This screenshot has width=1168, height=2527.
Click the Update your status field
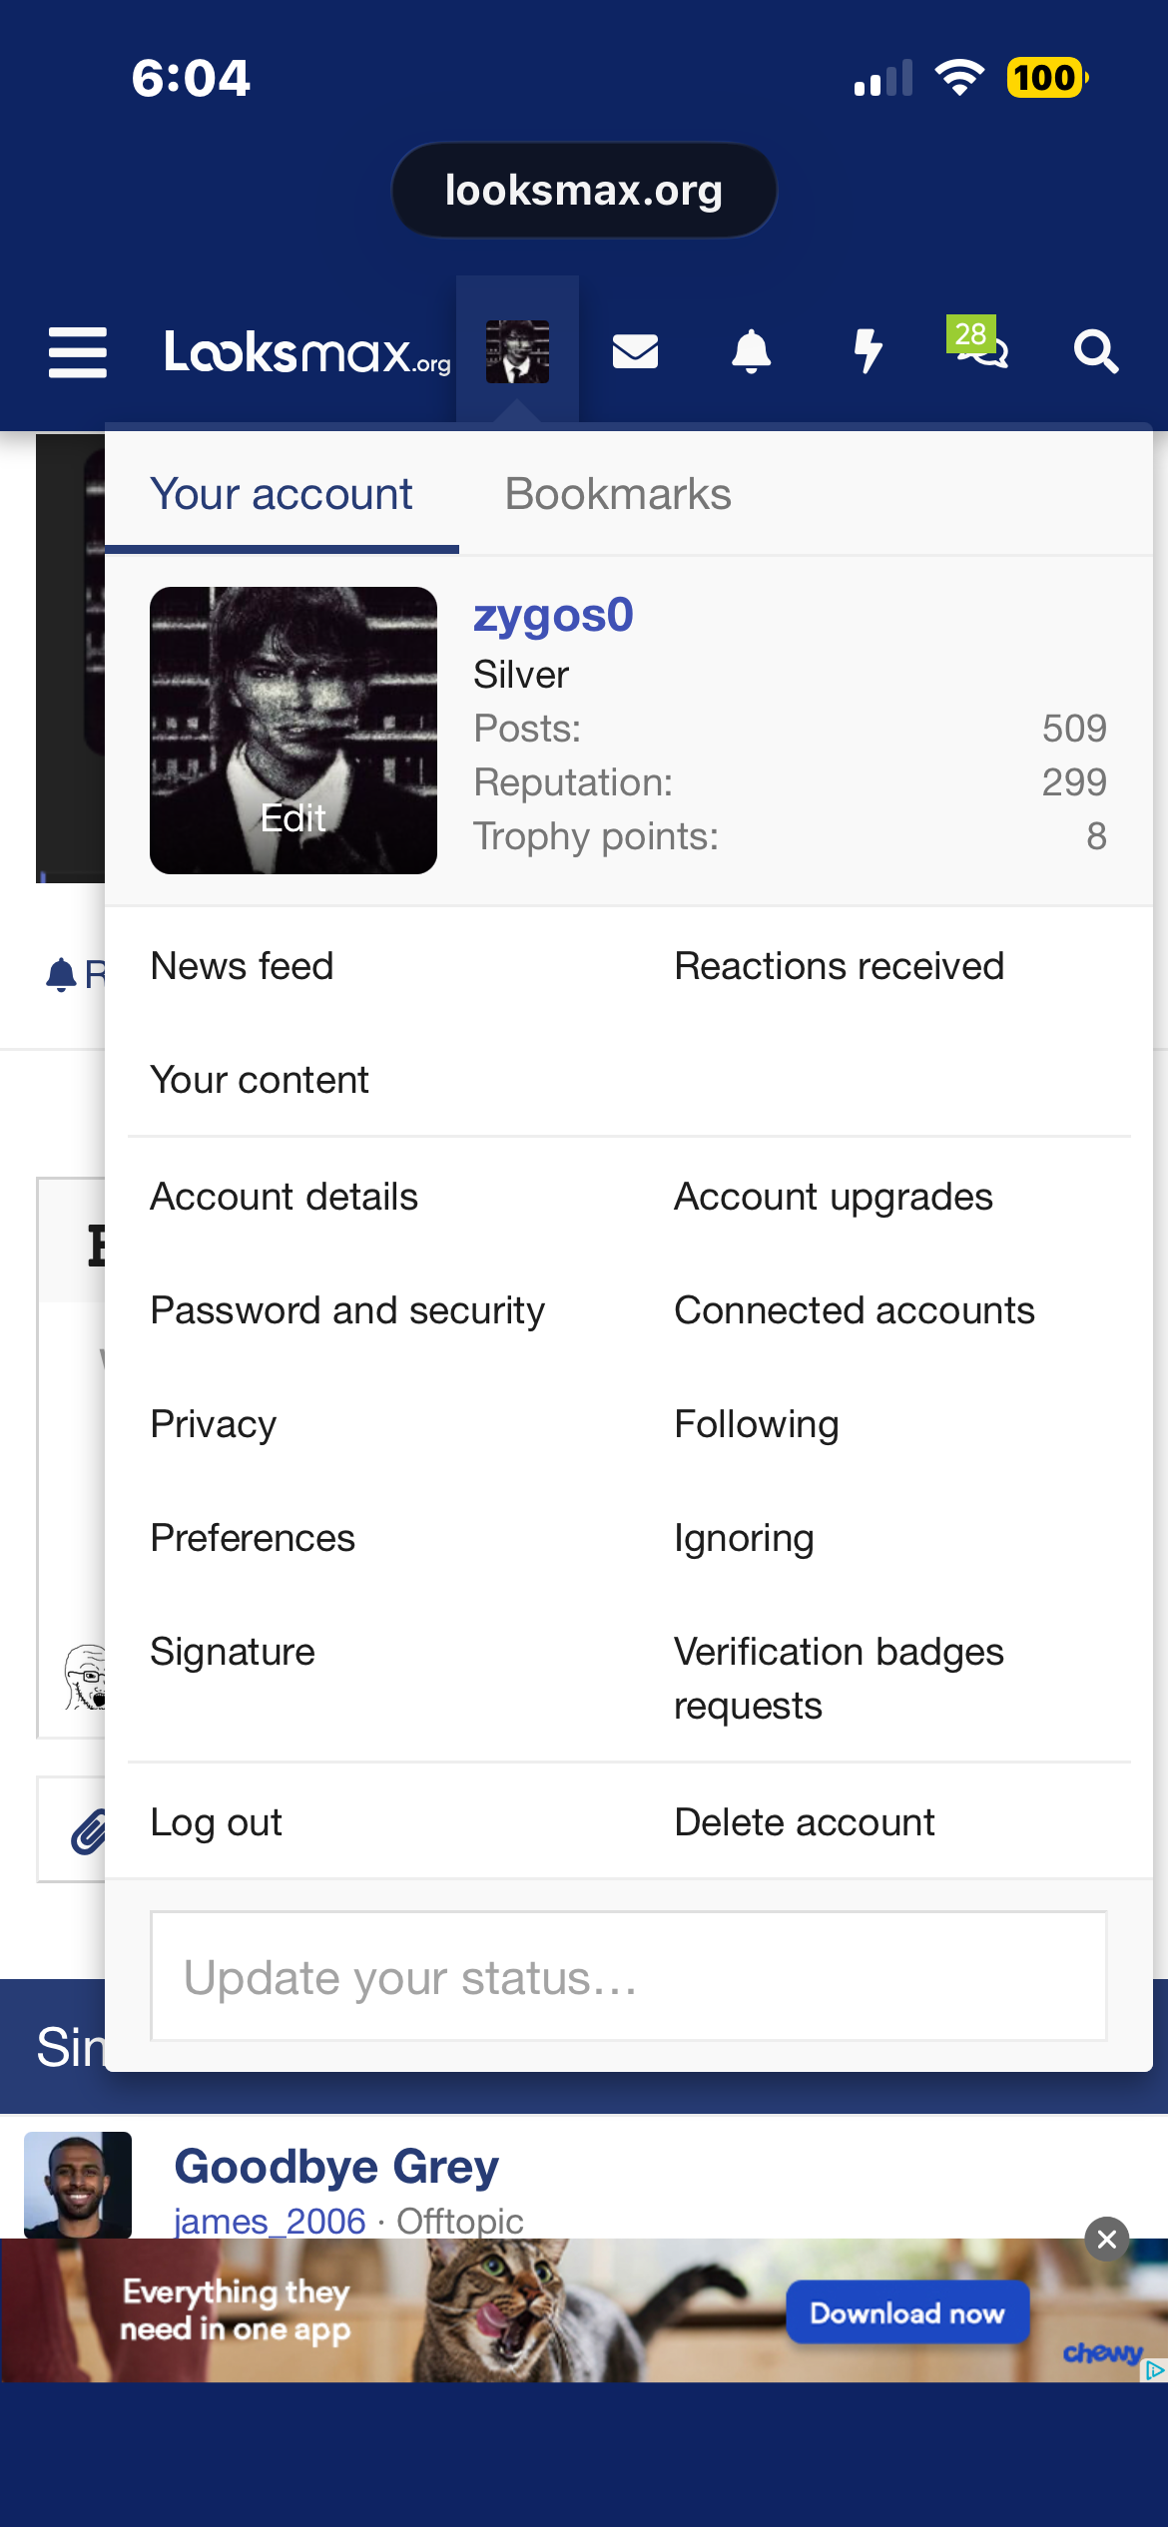coord(629,1977)
